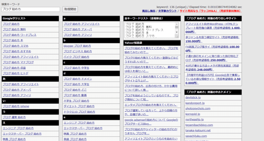This screenshot has height=141, width=264.
Task: Open the 見出し抽出 link
Action: point(149,11)
